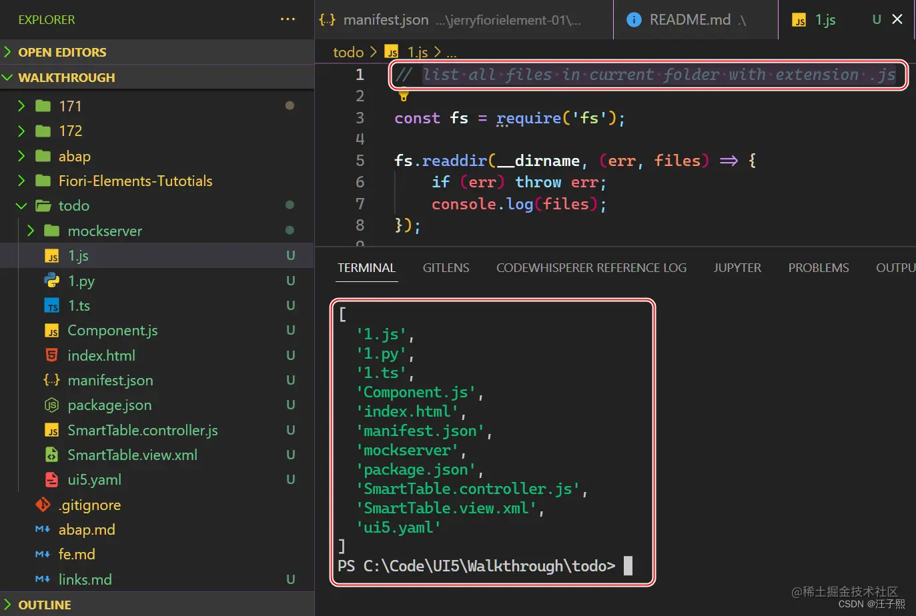Expand the 172 folder chevron
This screenshot has height=616, width=916.
click(x=21, y=131)
